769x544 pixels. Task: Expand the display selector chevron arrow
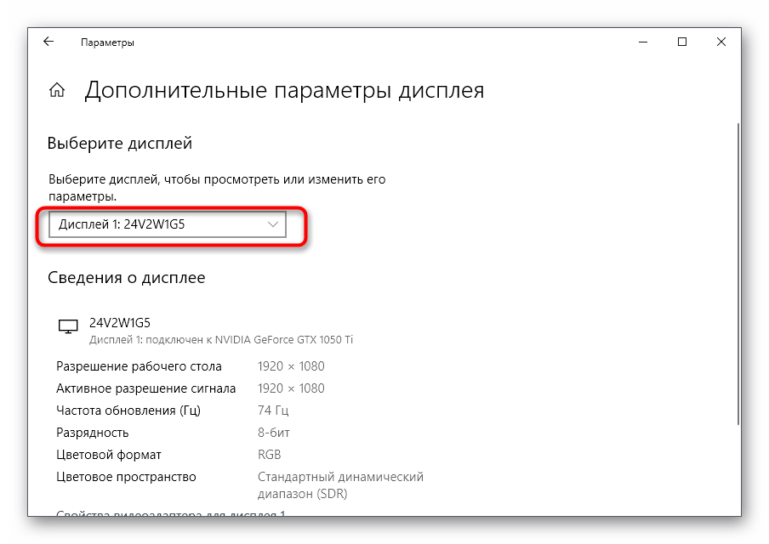[x=273, y=224]
